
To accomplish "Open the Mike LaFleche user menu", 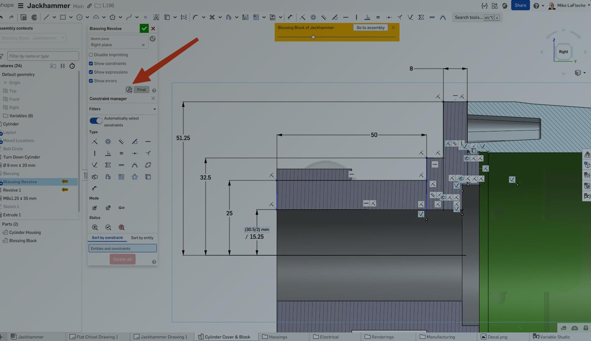I will (x=570, y=6).
